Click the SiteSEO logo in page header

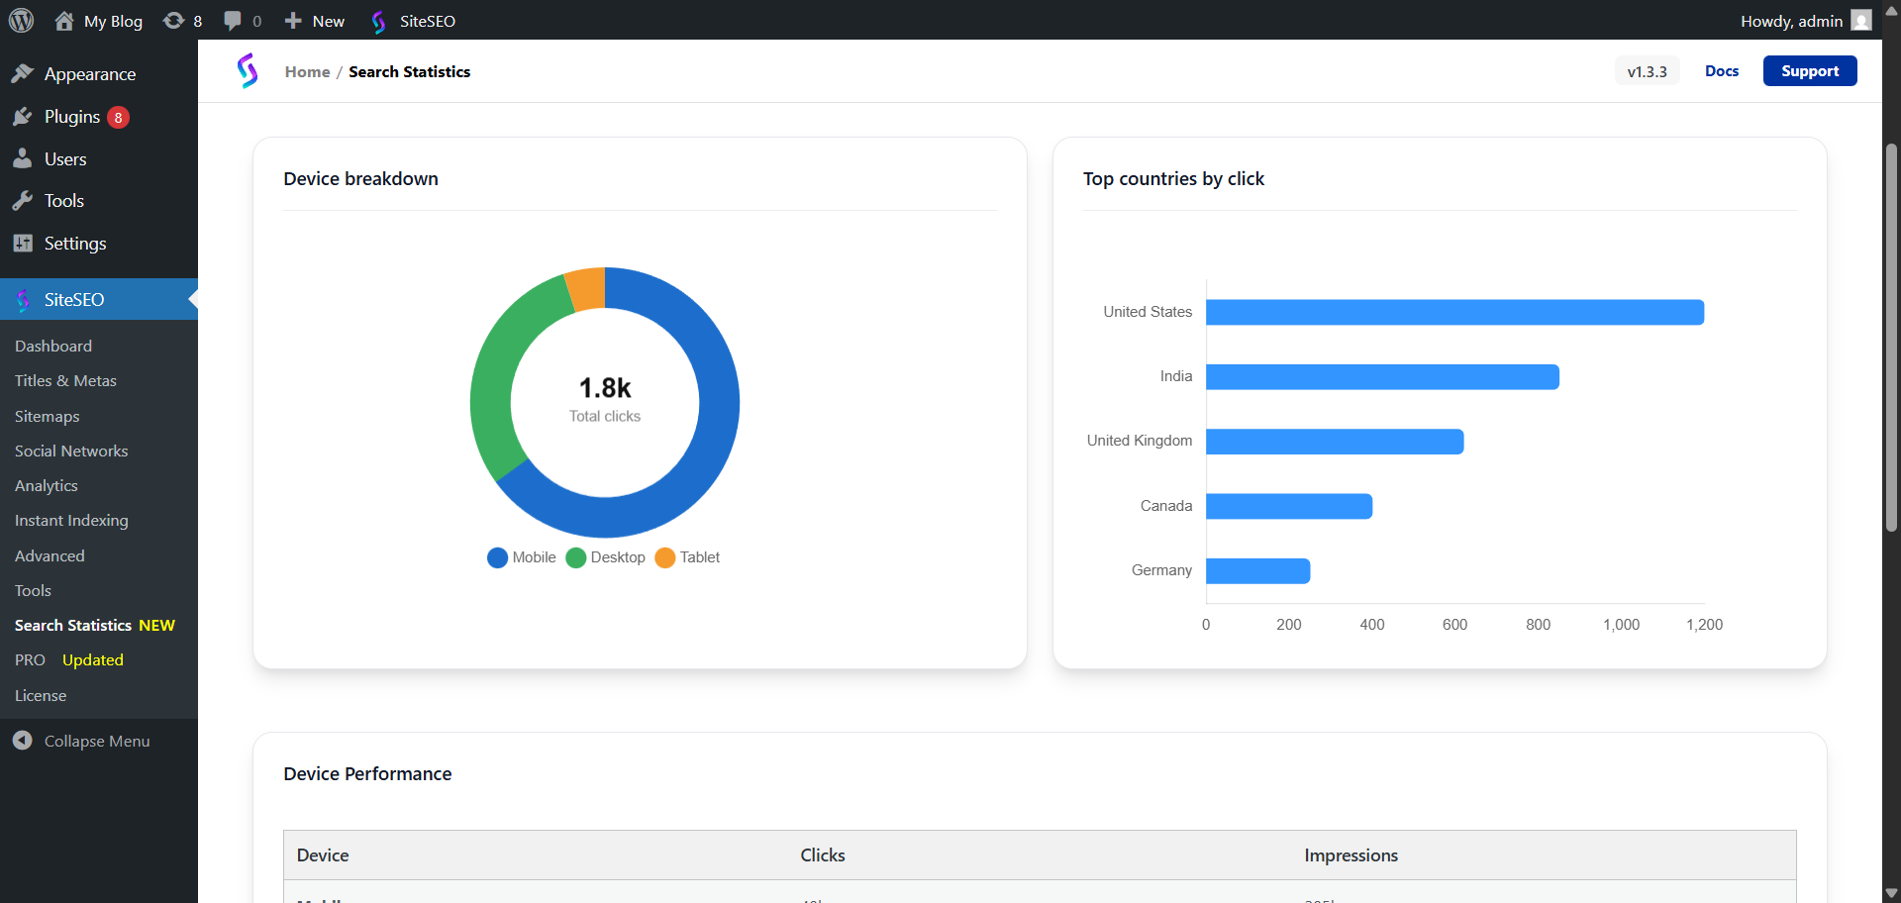pyautogui.click(x=248, y=71)
